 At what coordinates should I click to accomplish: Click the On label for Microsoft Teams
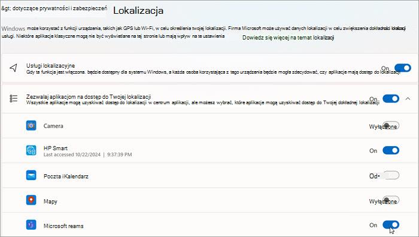click(373, 225)
